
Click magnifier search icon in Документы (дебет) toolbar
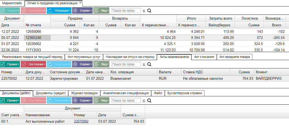coord(149,100)
